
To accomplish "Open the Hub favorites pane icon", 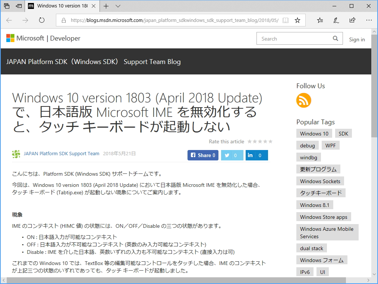I will pos(319,20).
